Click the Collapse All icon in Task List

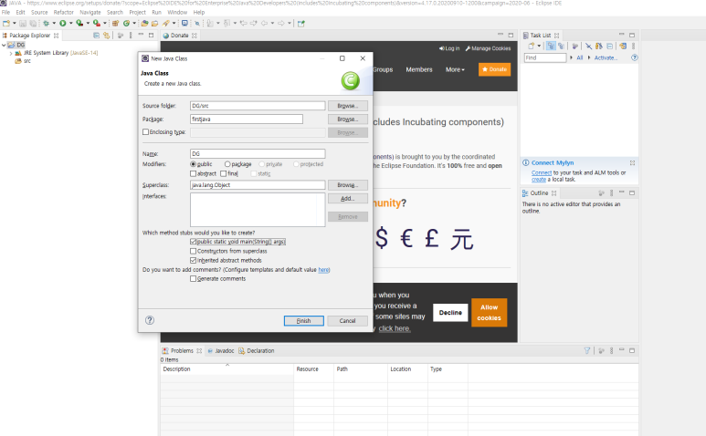tap(610, 46)
